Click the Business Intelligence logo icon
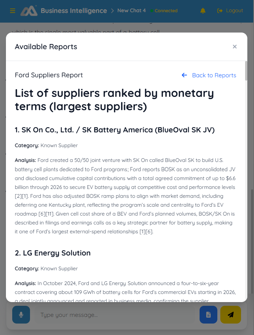The height and width of the screenshot is (335, 254). click(x=29, y=11)
